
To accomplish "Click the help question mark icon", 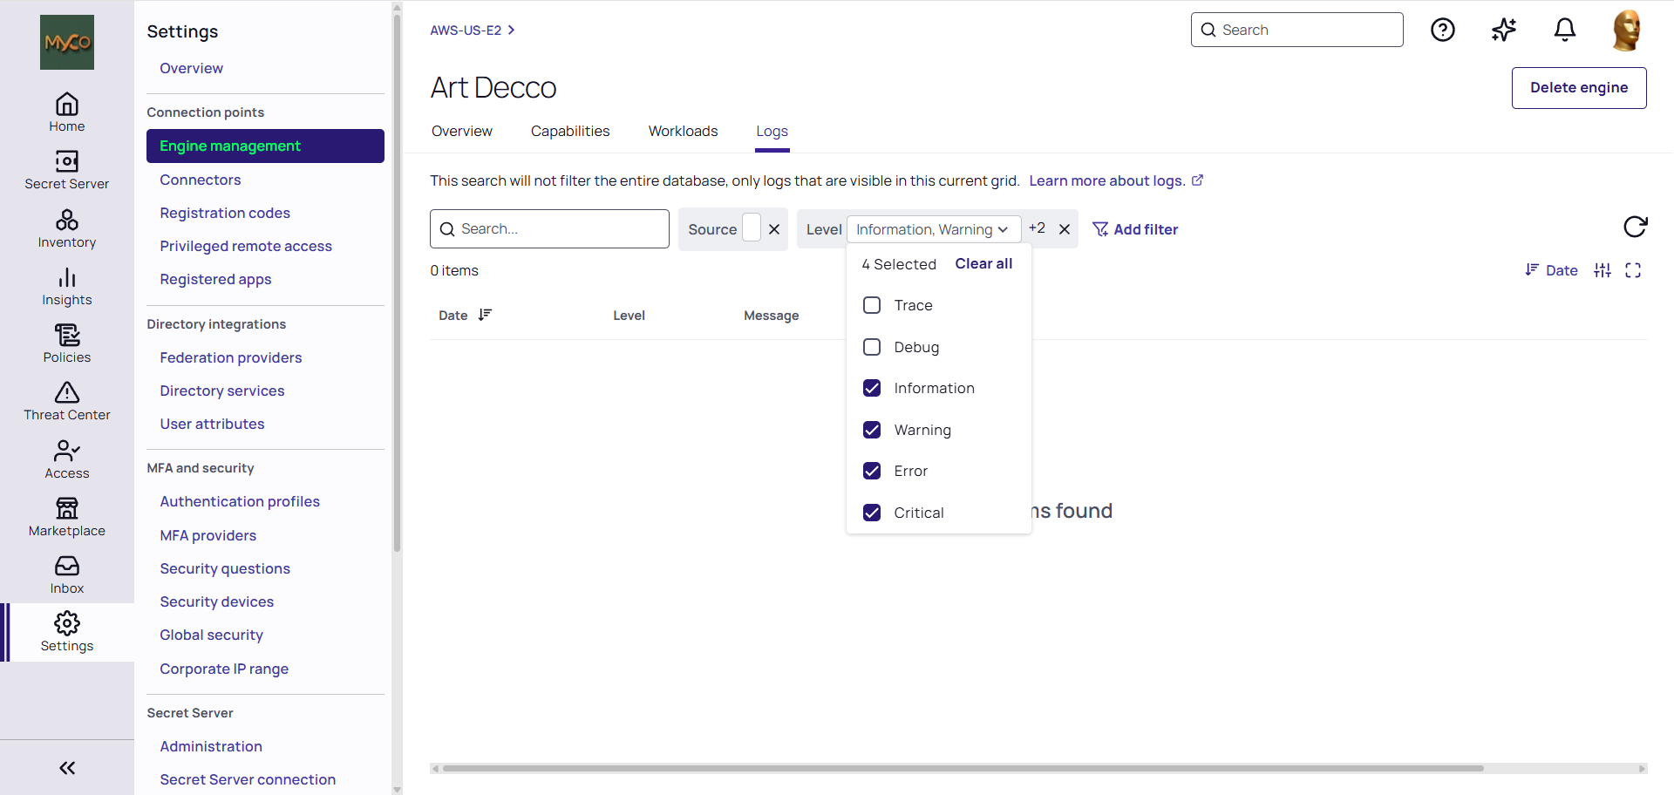I will [1443, 31].
